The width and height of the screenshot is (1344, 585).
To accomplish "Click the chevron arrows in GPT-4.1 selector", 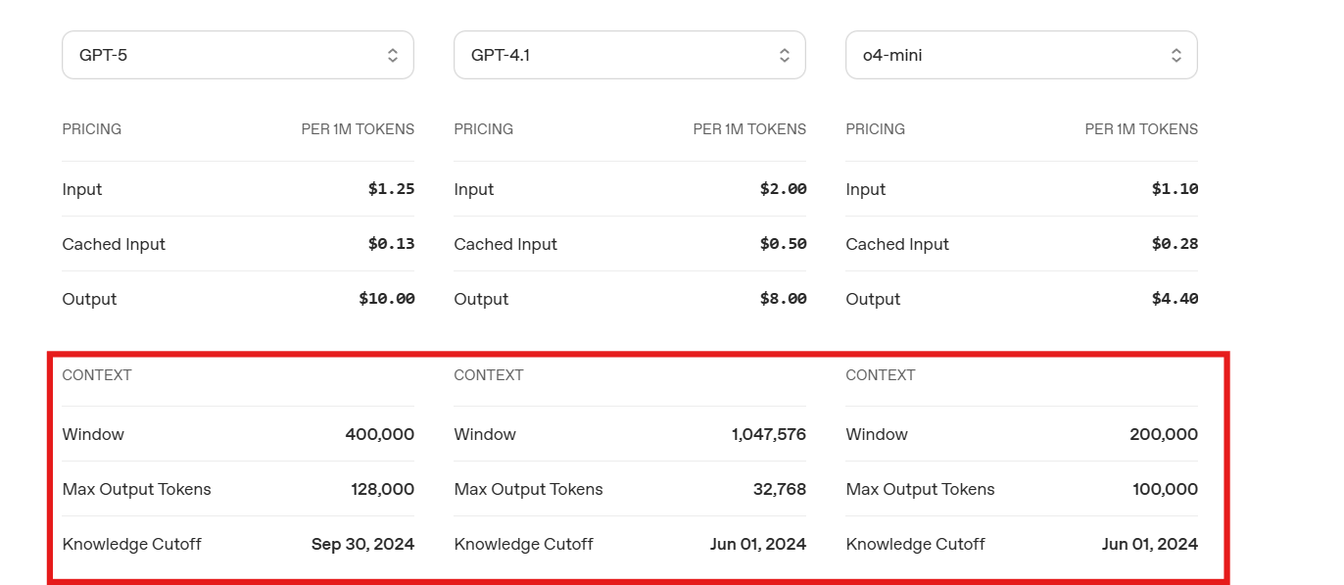I will coord(785,56).
